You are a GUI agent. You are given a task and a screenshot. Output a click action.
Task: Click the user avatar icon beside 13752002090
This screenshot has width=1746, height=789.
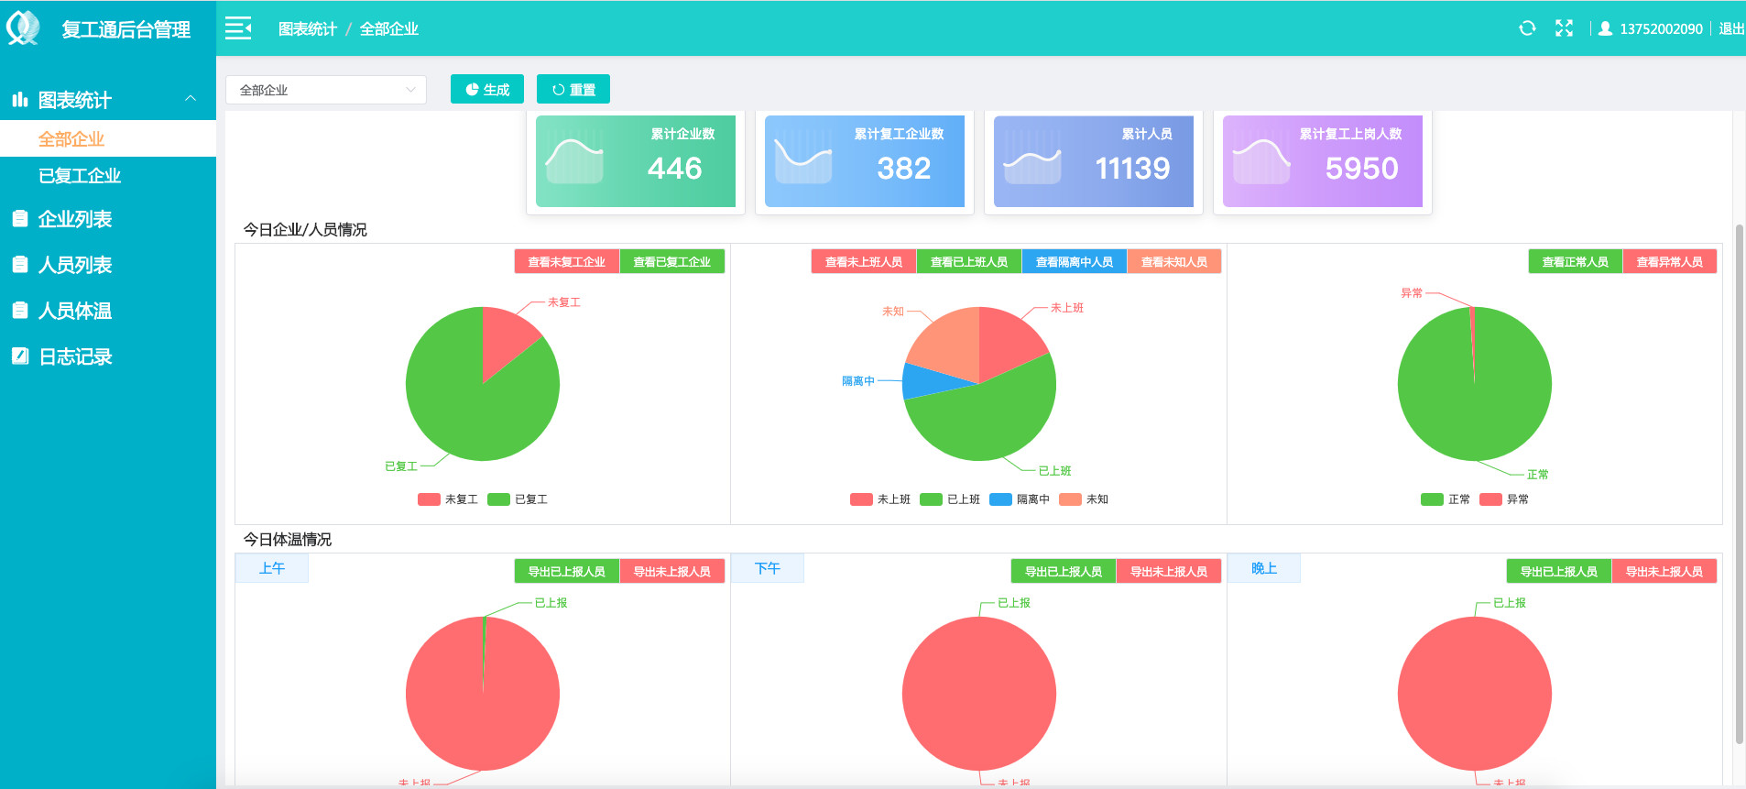coord(1605,28)
